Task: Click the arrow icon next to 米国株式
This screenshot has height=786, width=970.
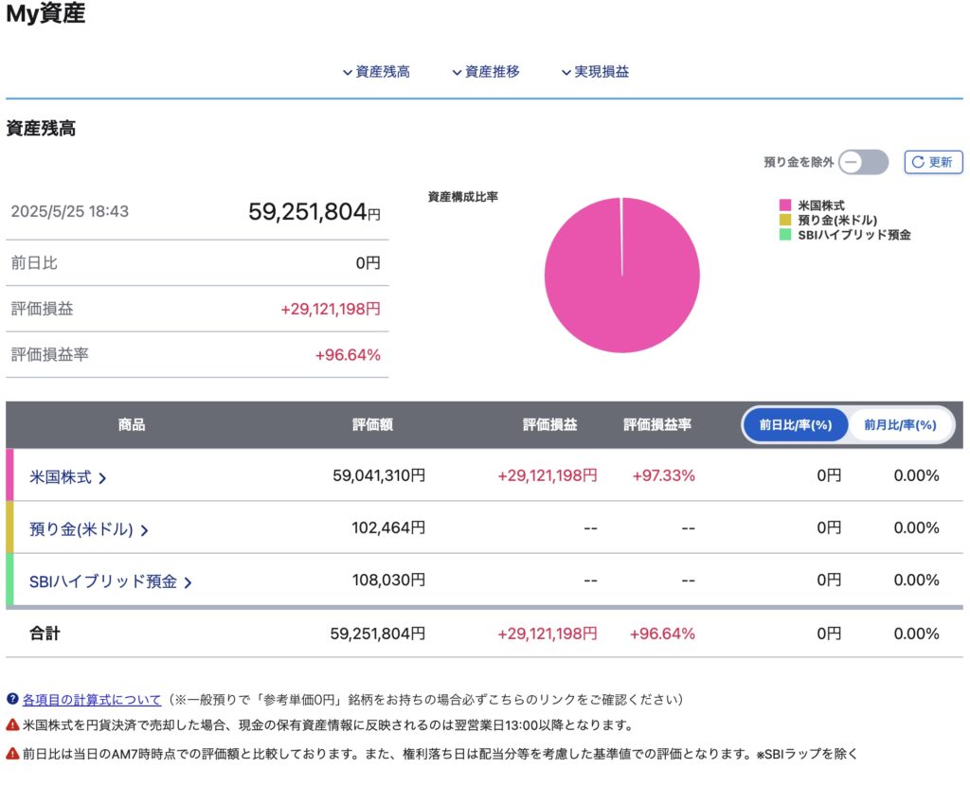Action: tap(102, 478)
